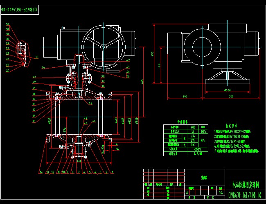This screenshot has height=204, width=266.
Task: Select the mm unit cell in table
Action: [203, 127]
